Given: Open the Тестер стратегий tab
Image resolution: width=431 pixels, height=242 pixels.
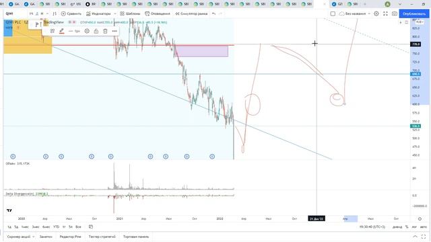Looking at the screenshot, I should pyautogui.click(x=102, y=237).
